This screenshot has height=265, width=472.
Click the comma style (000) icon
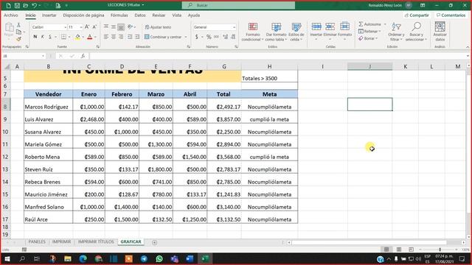tap(216, 37)
